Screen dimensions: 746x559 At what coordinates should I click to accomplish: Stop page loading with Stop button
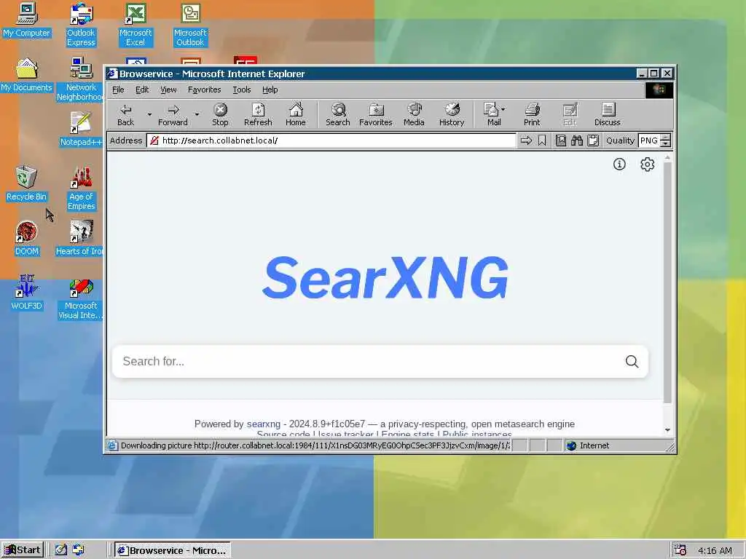pos(220,114)
